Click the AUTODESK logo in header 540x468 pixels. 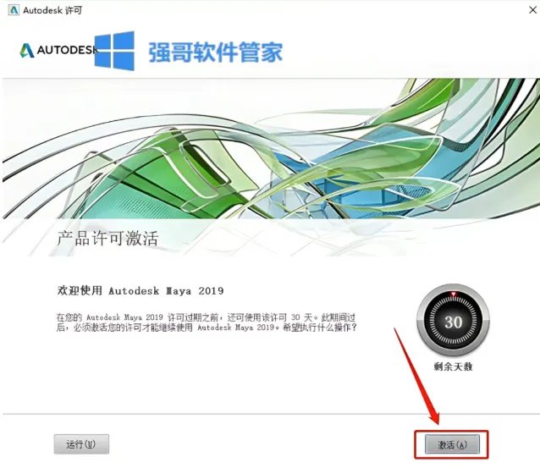[x=58, y=50]
